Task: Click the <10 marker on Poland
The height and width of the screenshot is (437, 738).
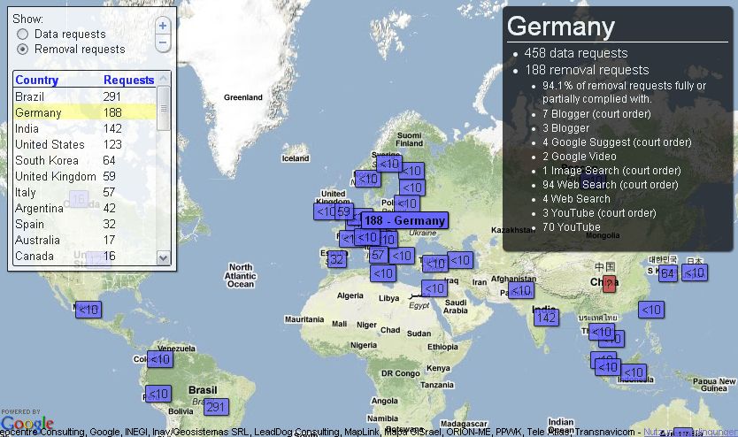Action: 407,203
